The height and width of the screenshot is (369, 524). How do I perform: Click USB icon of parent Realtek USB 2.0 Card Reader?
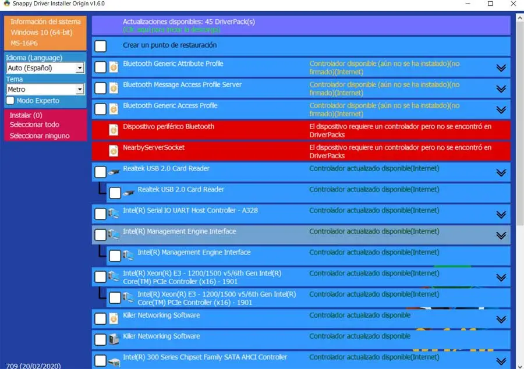114,172
